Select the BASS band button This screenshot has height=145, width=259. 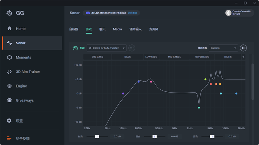coord(128,57)
